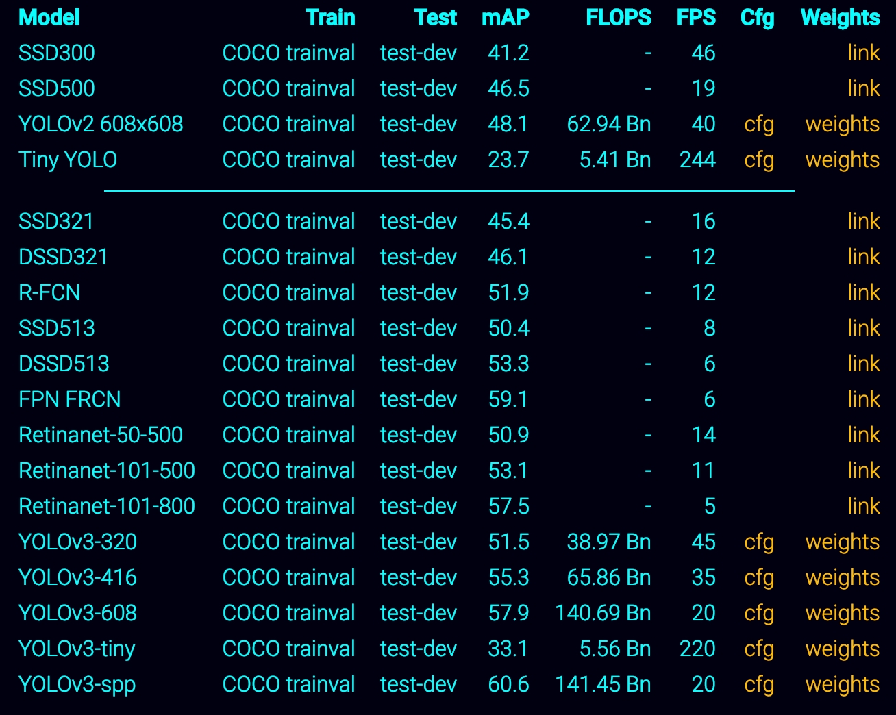
Task: Open the SSD300 weights link
Action: [x=863, y=53]
